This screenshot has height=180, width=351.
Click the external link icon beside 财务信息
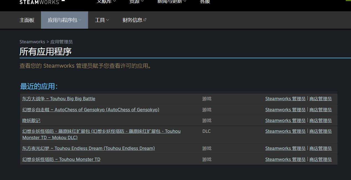(x=145, y=20)
